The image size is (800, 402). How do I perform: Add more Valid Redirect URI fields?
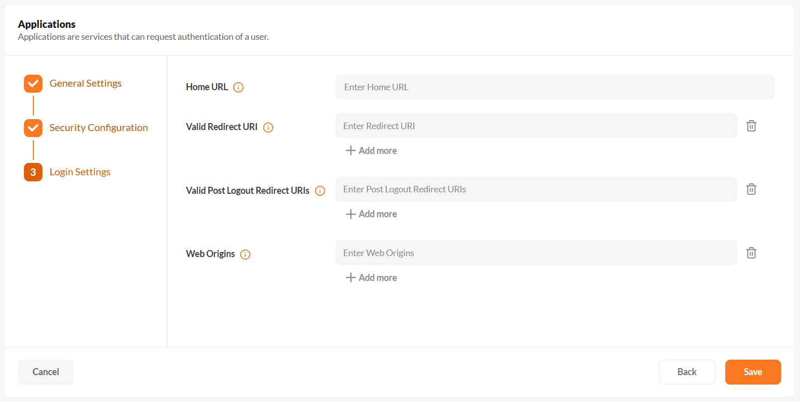(371, 150)
